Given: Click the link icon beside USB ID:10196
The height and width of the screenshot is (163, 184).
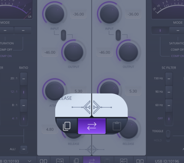Looking at the screenshot, I should 140,161.
